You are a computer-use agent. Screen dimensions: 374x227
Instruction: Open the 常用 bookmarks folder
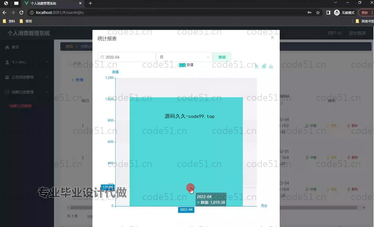[x=26, y=21]
